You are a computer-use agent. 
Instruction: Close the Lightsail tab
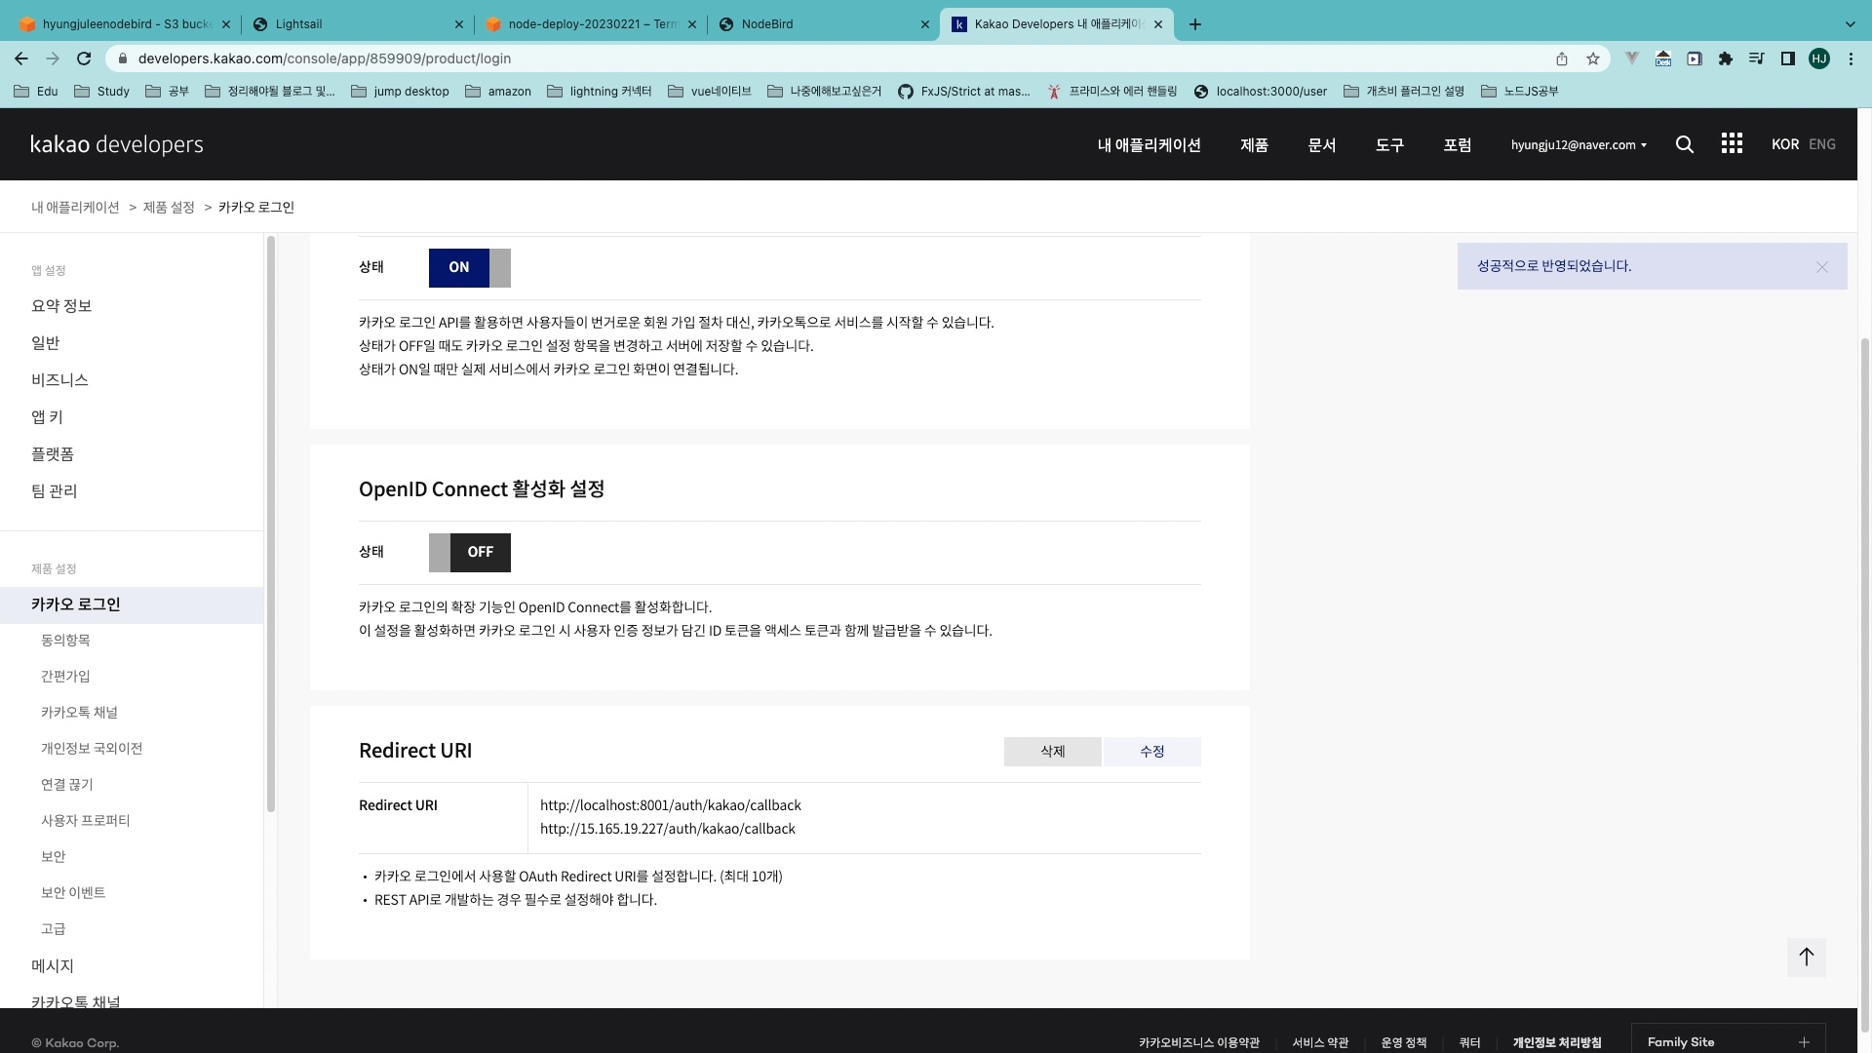pyautogui.click(x=459, y=24)
